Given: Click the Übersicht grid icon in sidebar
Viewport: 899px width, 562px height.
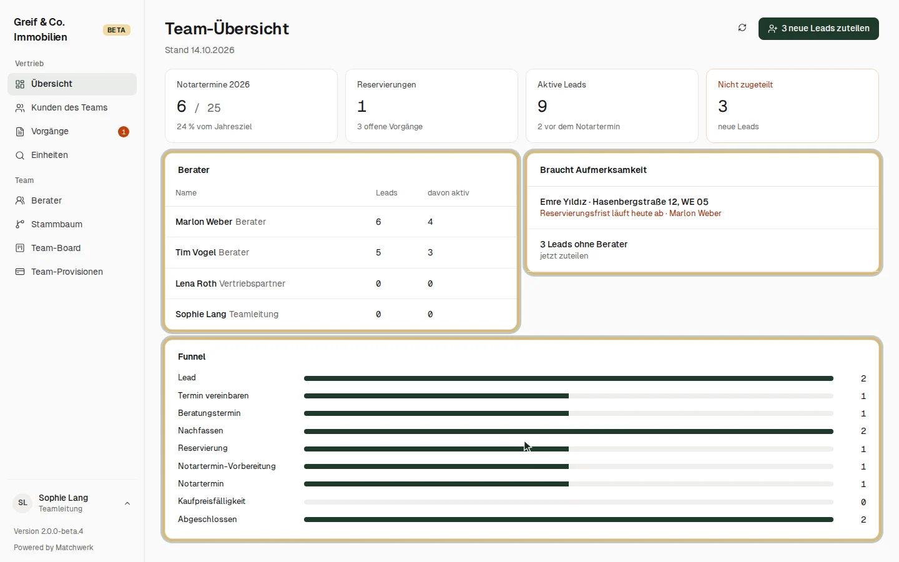Looking at the screenshot, I should click(x=20, y=84).
